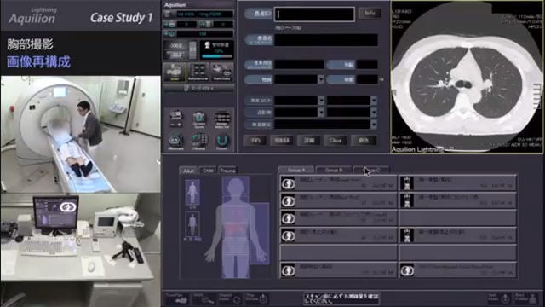Image resolution: width=545 pixels, height=307 pixels.
Task: Click the middle mode icon between Scan and Raw Data
Action: [x=198, y=72]
